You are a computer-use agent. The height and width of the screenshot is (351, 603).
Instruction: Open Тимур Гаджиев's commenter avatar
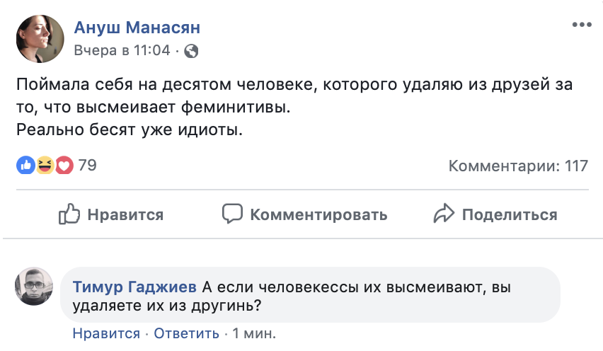(x=35, y=287)
